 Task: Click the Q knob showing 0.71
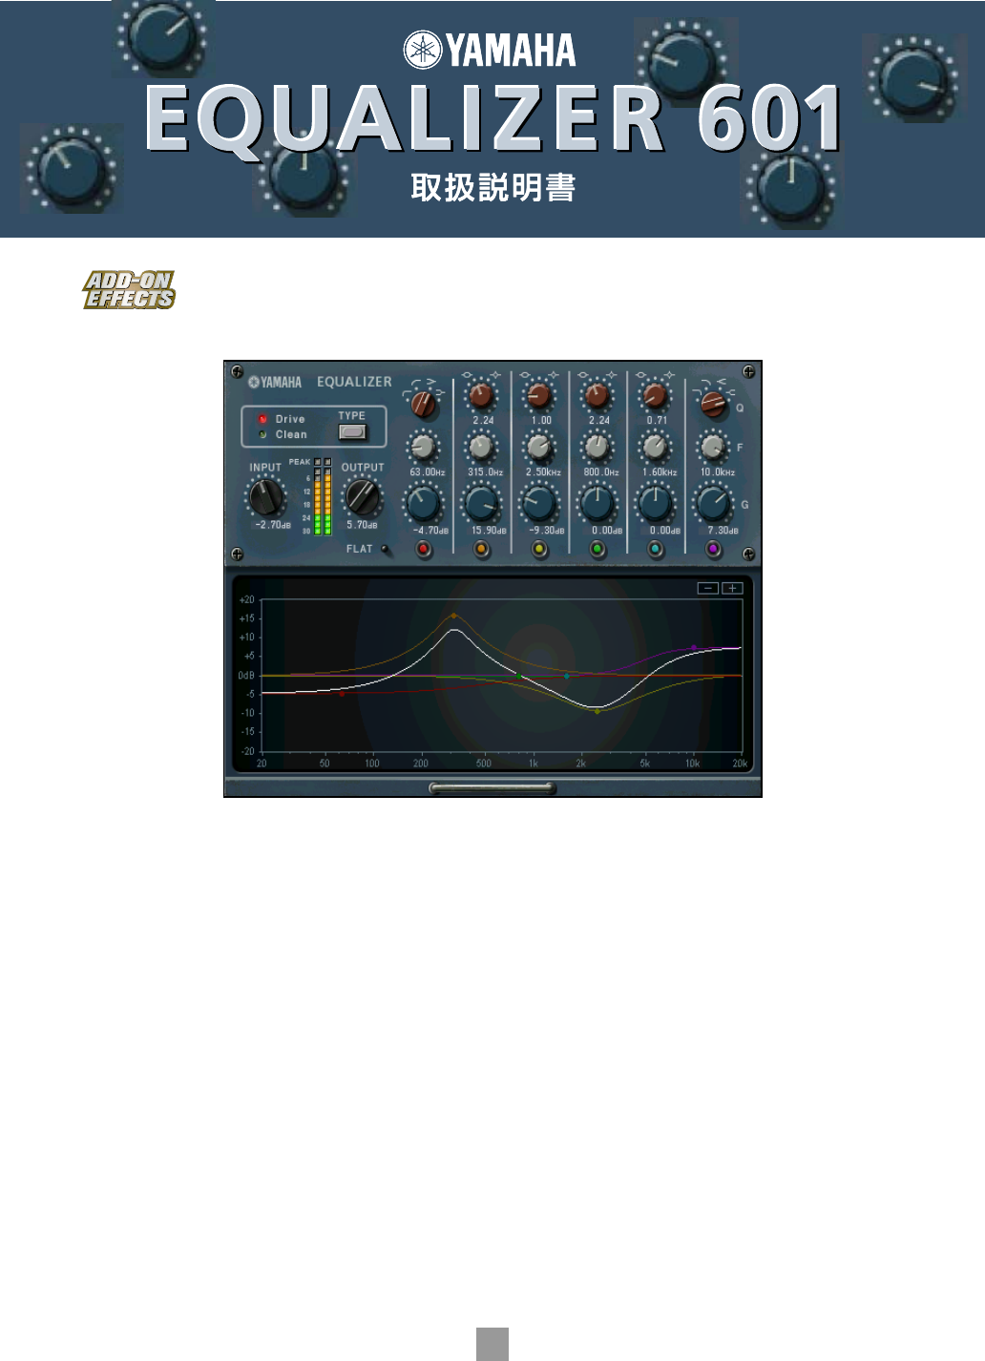click(x=655, y=395)
